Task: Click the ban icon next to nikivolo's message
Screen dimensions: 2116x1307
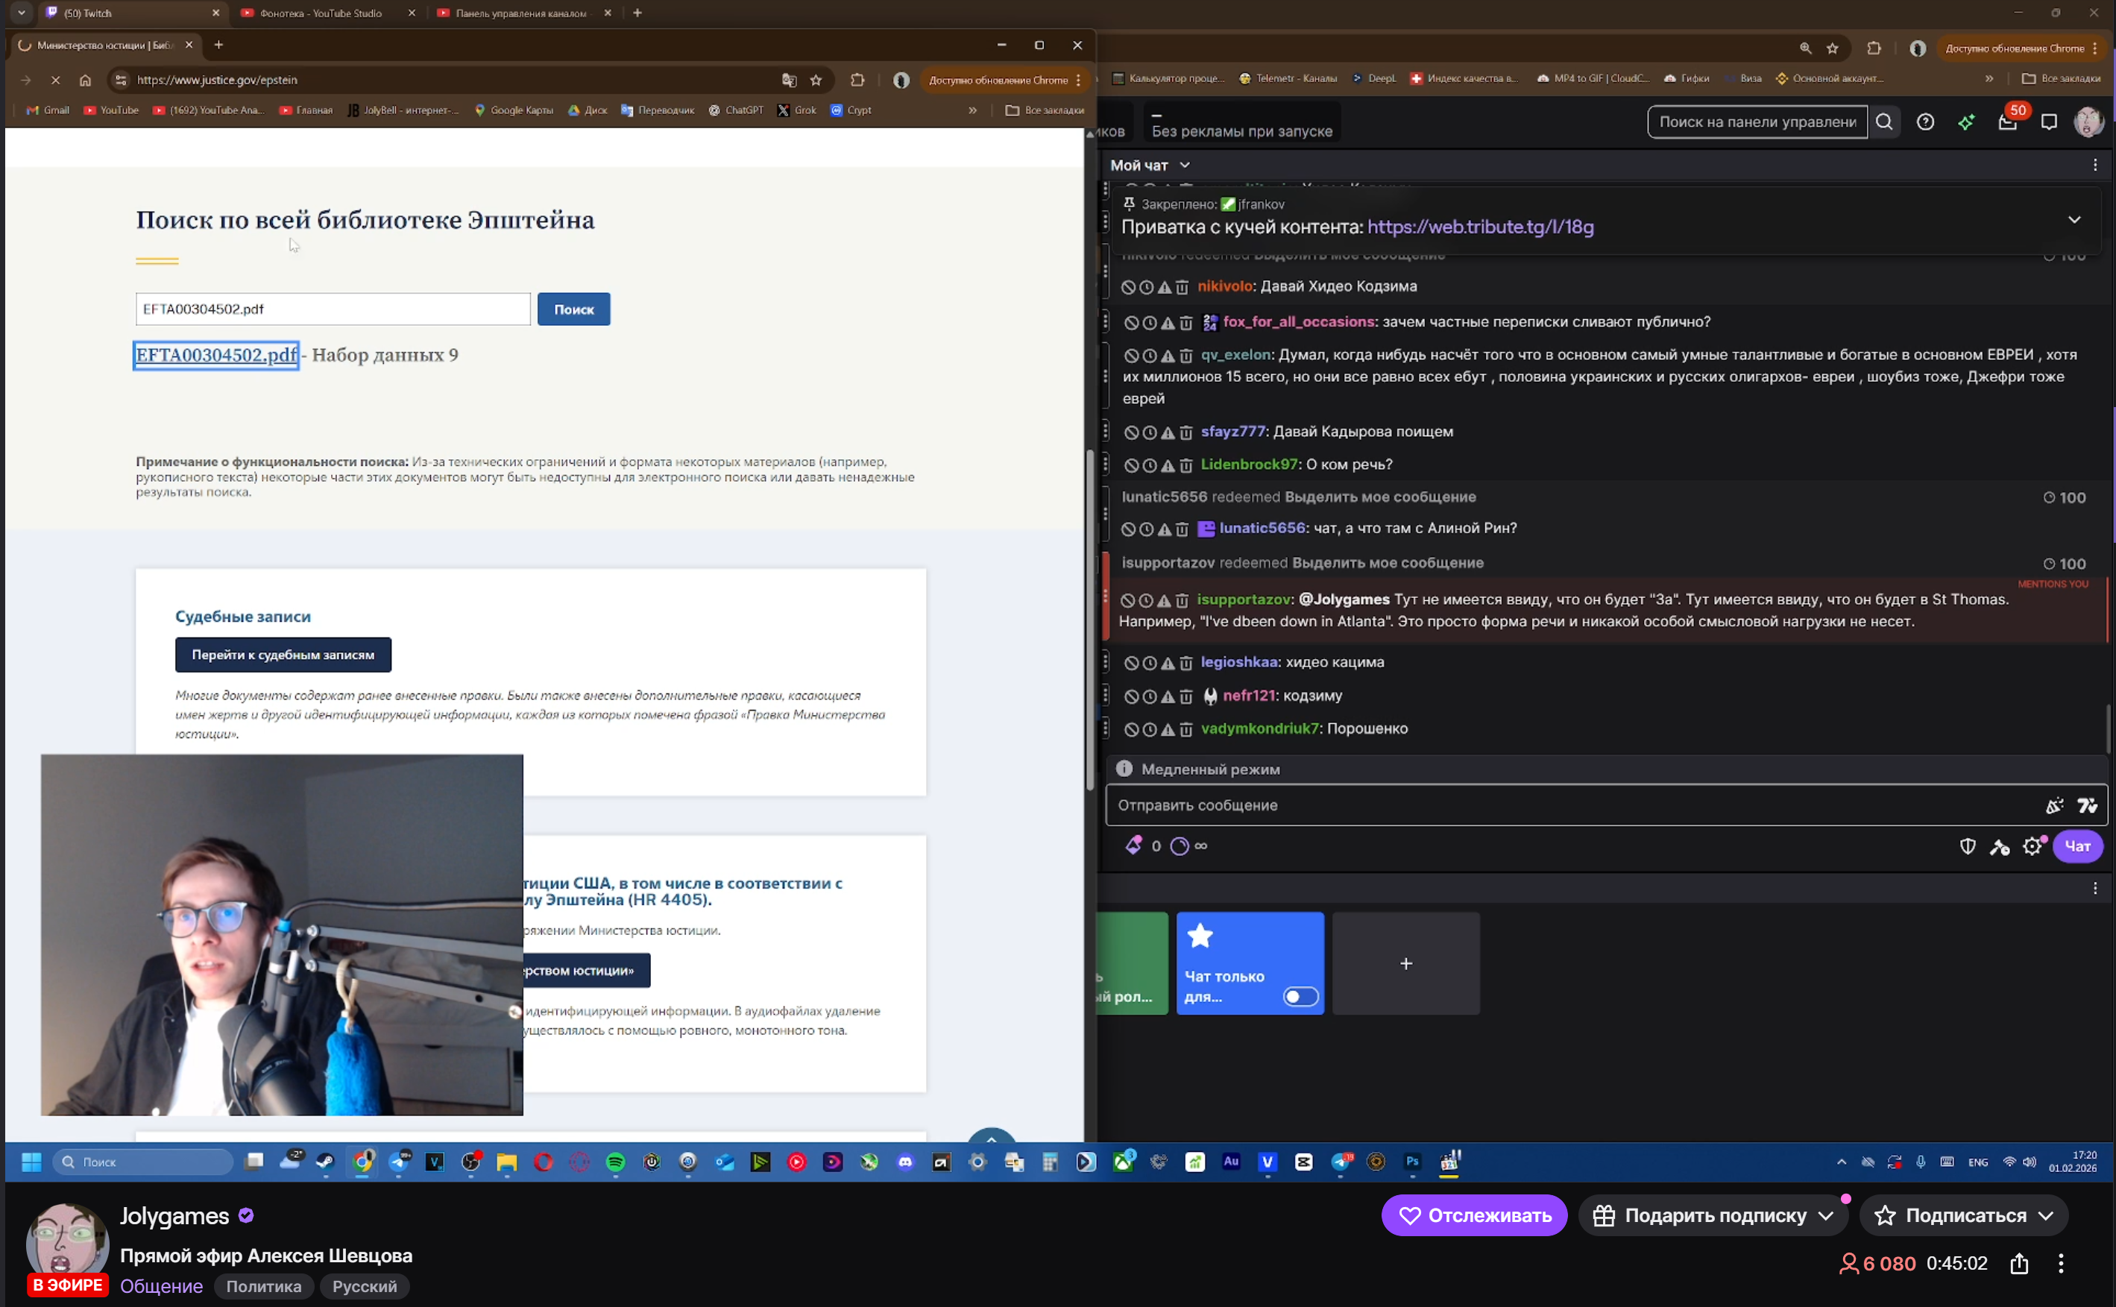Action: [x=1128, y=287]
